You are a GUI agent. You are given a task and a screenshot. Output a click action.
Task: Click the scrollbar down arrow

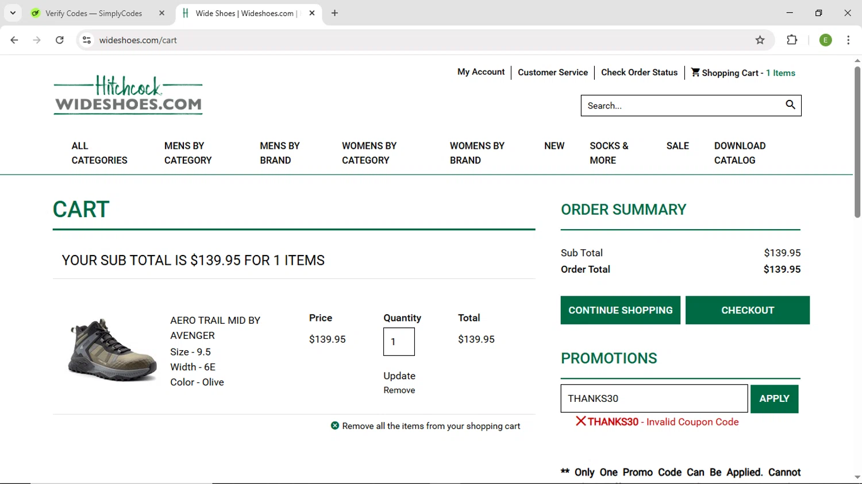click(857, 477)
